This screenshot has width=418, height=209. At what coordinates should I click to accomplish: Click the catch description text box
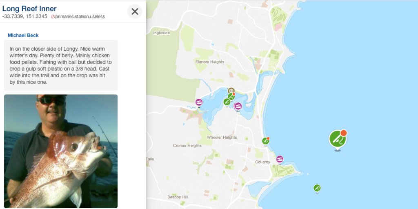click(x=61, y=65)
